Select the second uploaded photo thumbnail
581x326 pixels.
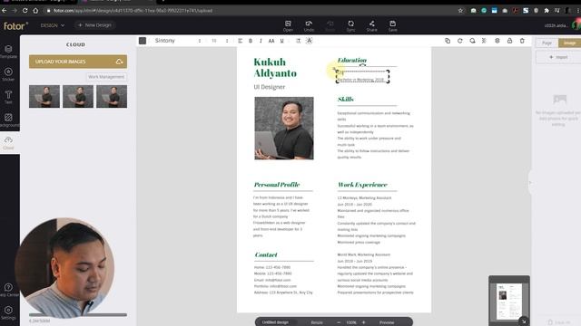point(78,97)
